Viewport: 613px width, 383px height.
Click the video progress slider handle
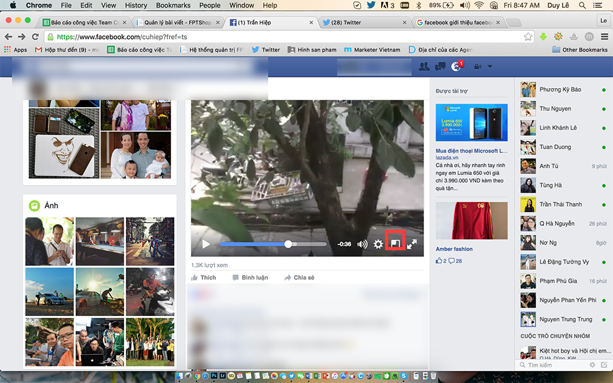tap(288, 244)
